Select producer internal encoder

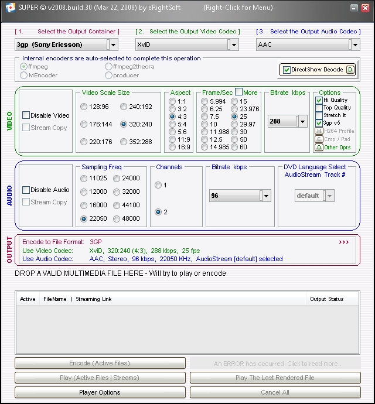point(108,75)
